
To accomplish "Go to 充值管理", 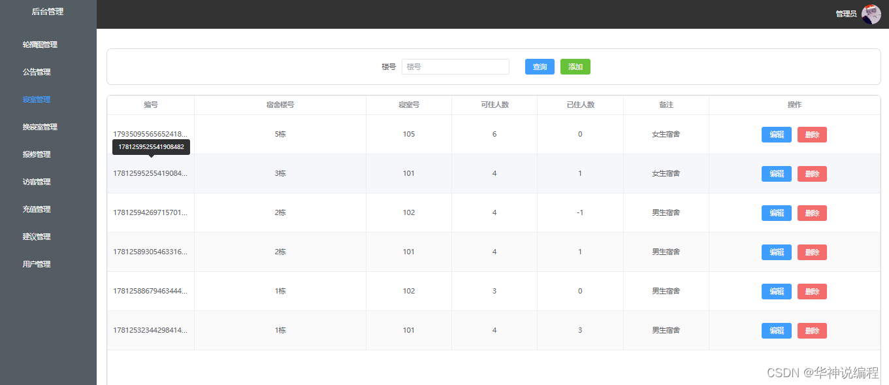I will 37,209.
